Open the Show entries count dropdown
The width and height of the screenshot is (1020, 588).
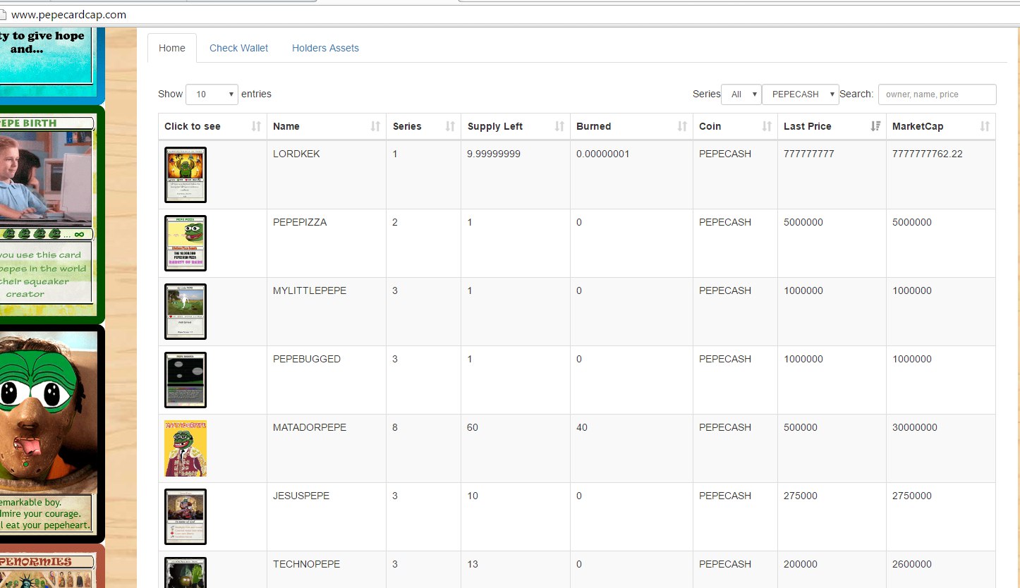[x=212, y=94]
